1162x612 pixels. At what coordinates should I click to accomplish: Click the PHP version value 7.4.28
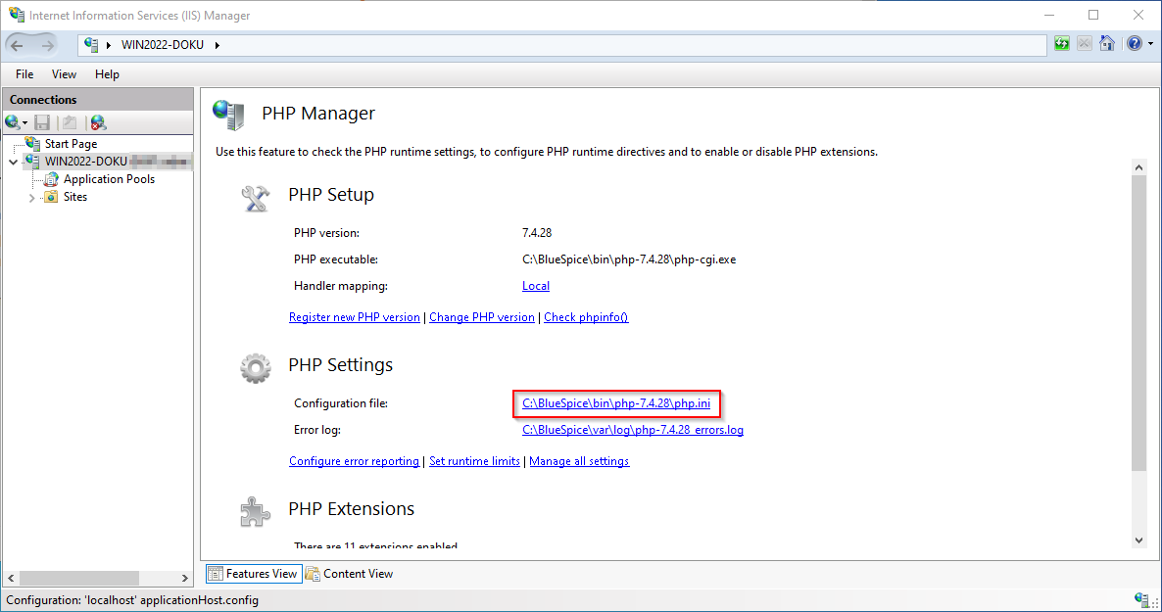pos(537,233)
